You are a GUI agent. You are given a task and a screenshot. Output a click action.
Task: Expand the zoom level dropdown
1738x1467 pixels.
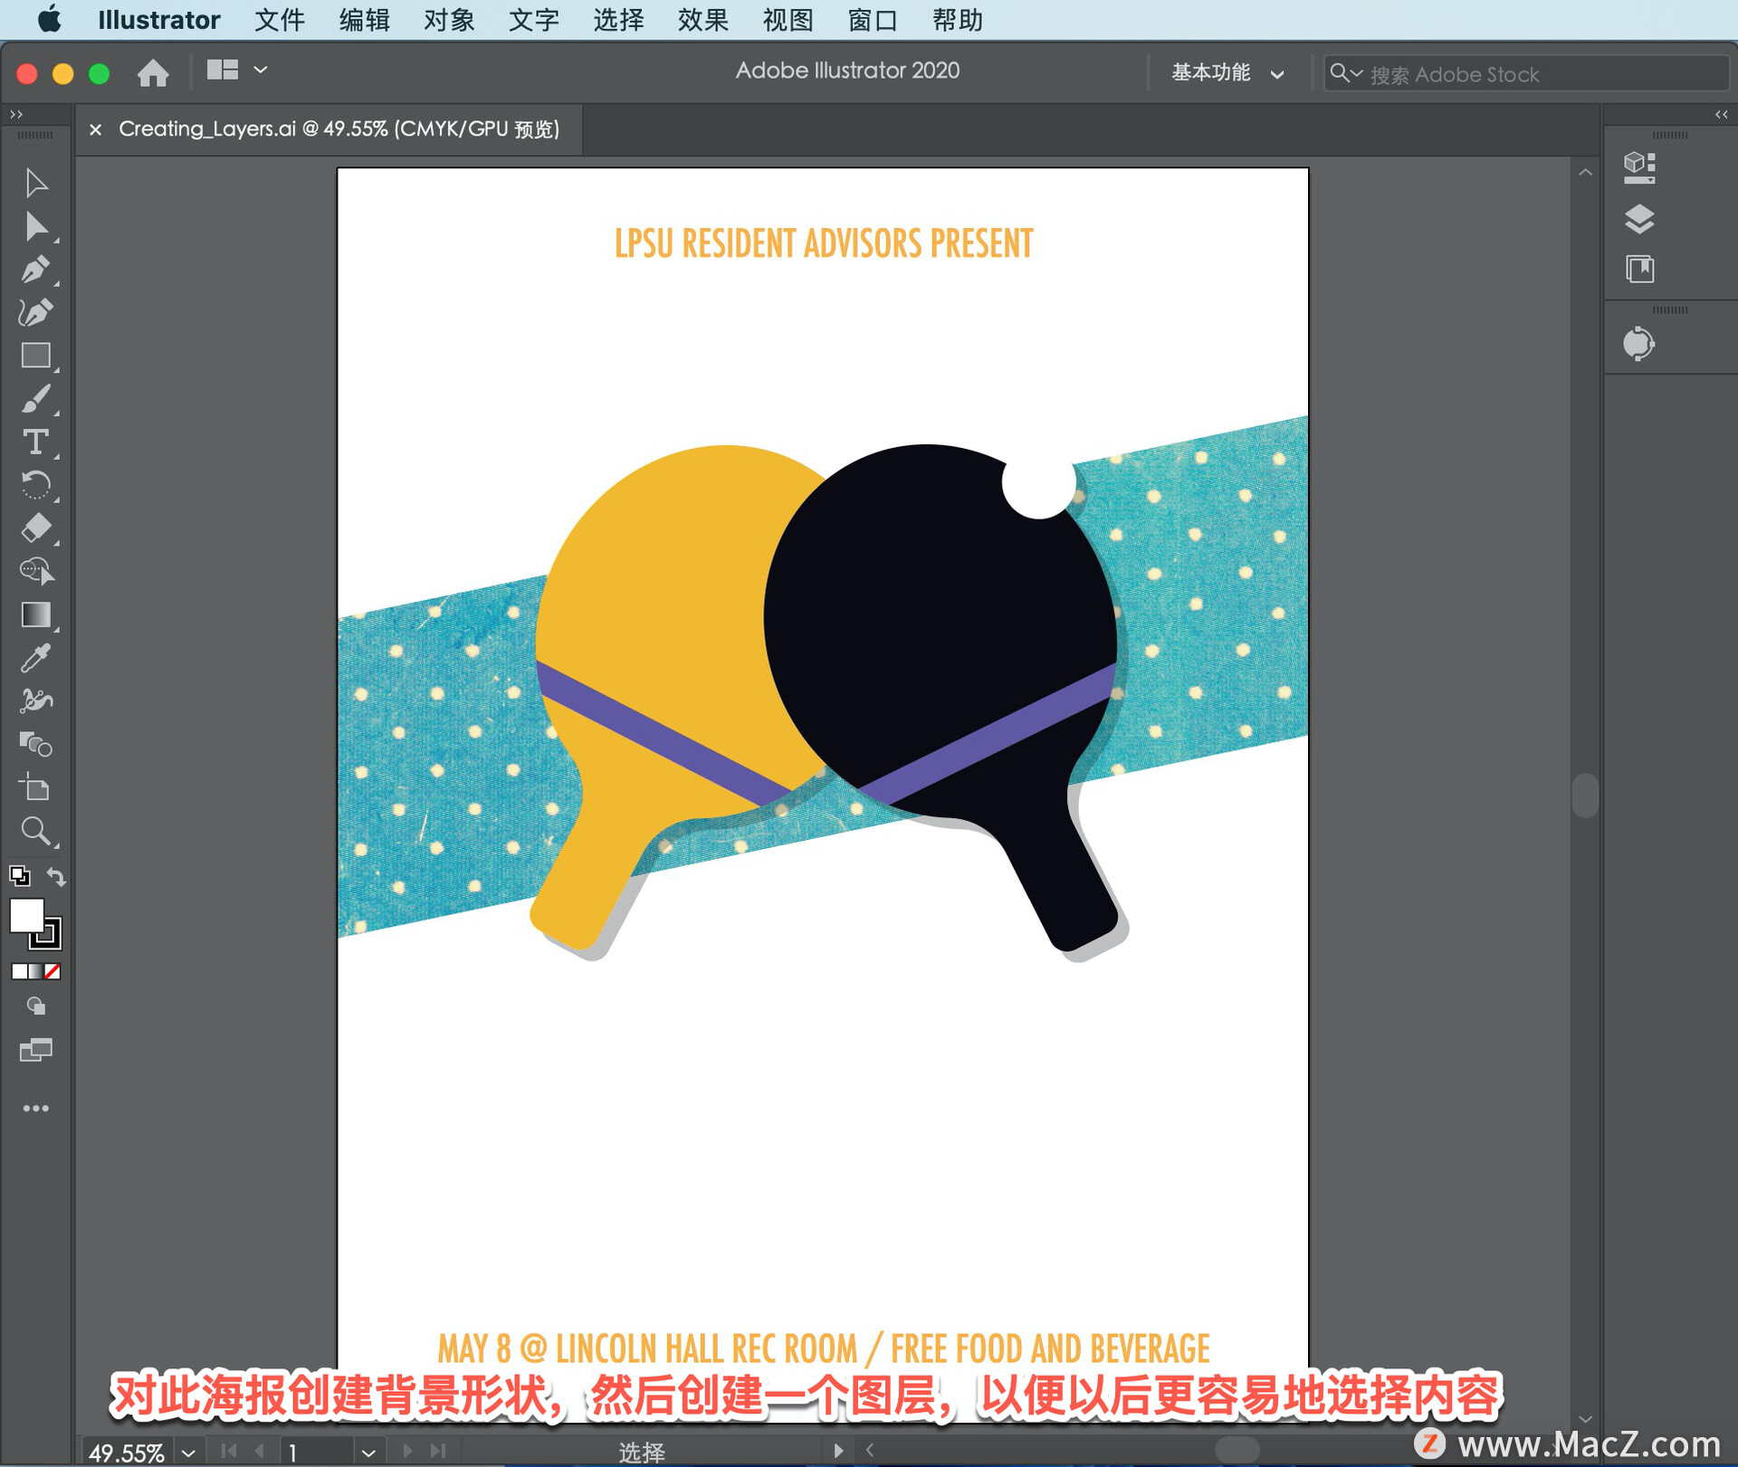(188, 1453)
